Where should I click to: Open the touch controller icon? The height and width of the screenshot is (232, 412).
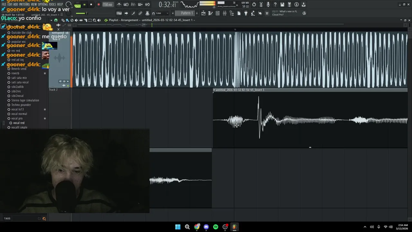[260, 13]
